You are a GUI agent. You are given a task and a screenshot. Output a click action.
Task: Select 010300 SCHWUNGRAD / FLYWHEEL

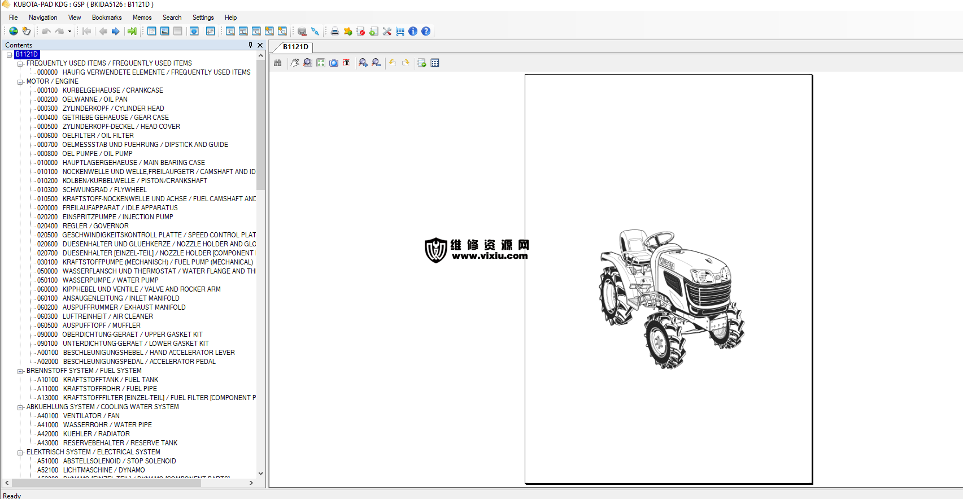[91, 190]
